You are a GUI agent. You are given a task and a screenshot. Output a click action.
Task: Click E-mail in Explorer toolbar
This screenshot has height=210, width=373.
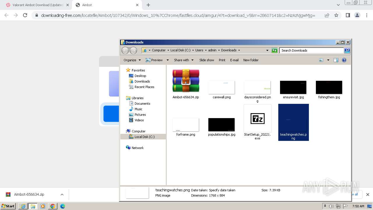[x=234, y=60]
